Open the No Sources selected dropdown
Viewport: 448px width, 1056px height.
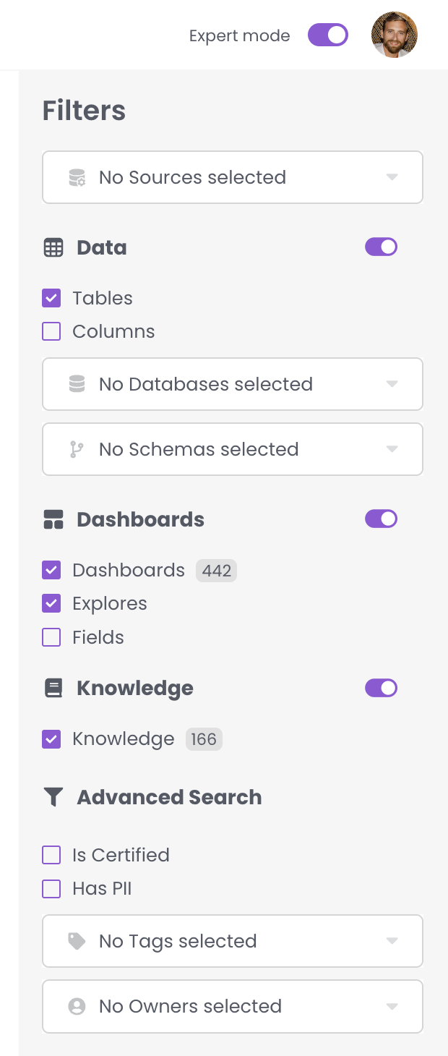coord(232,177)
